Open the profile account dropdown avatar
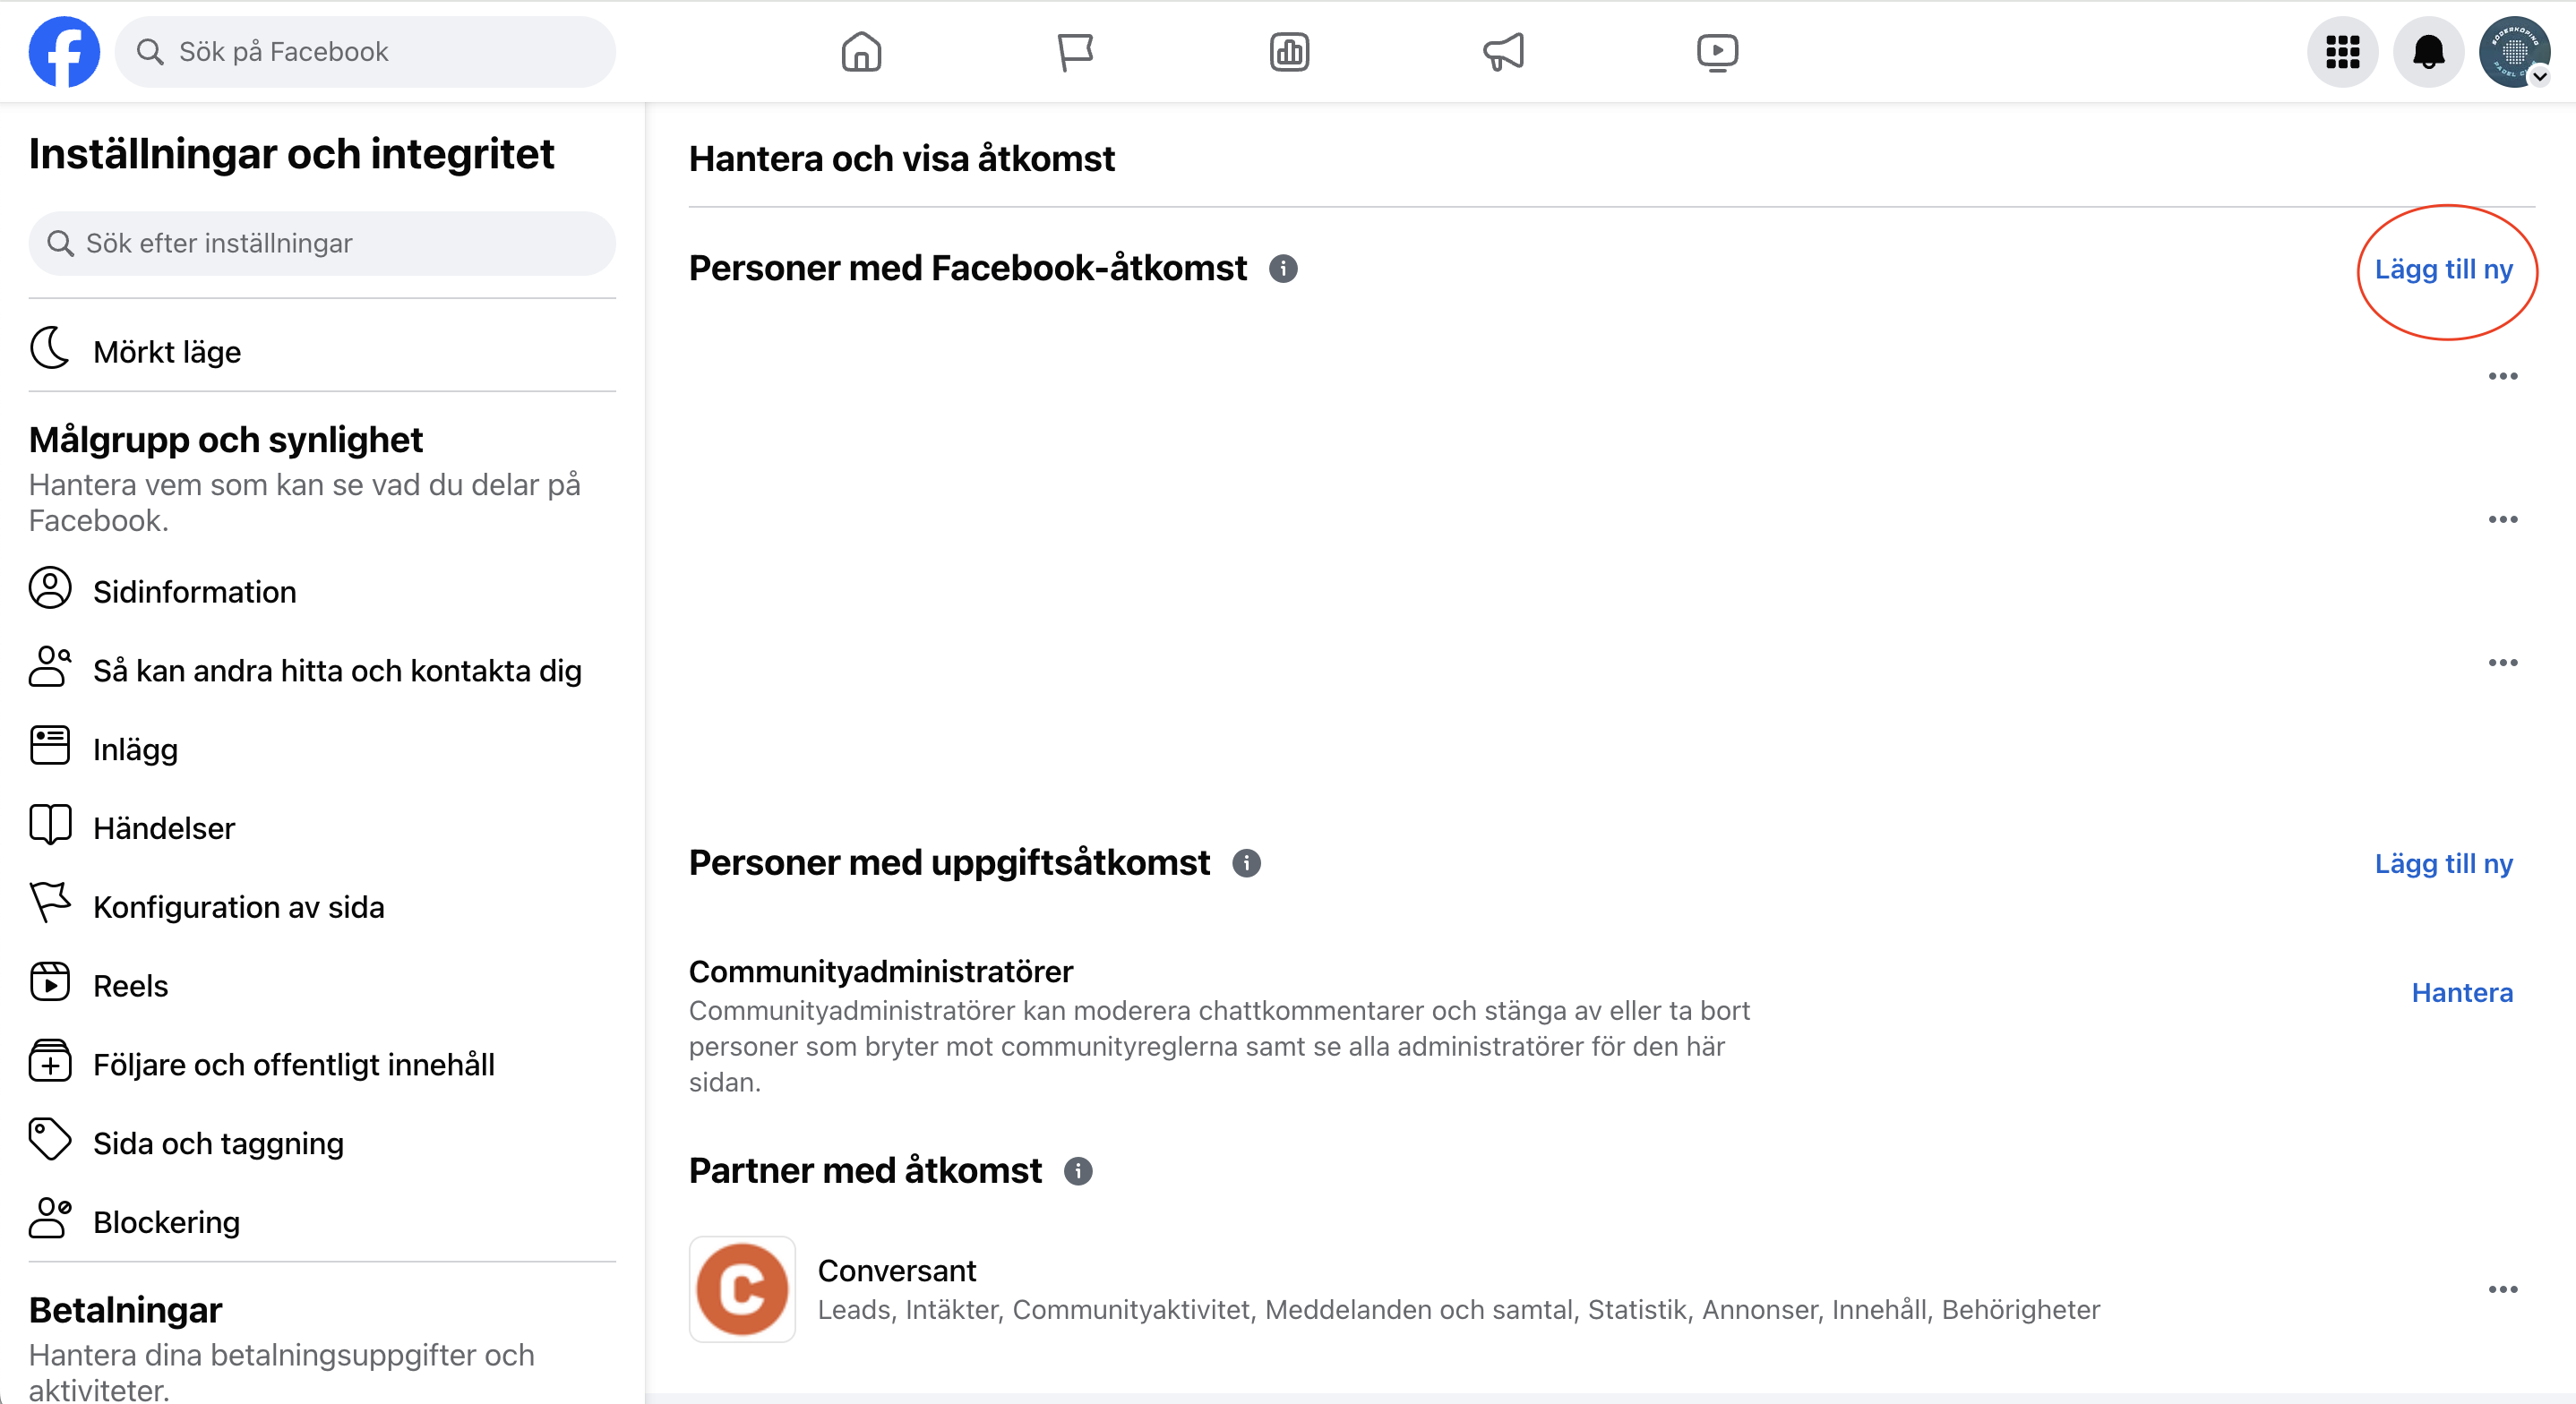 pyautogui.click(x=2514, y=52)
